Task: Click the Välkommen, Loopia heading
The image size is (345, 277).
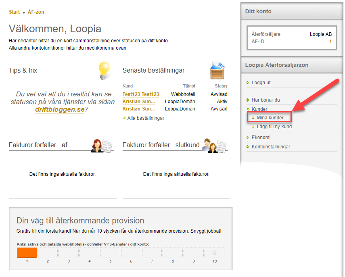Action: click(55, 29)
